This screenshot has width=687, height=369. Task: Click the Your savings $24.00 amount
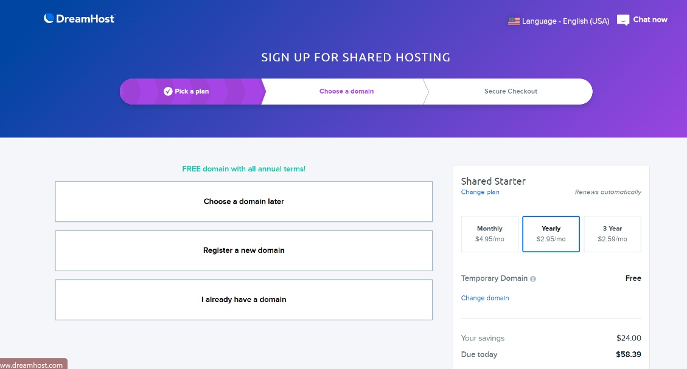point(629,338)
